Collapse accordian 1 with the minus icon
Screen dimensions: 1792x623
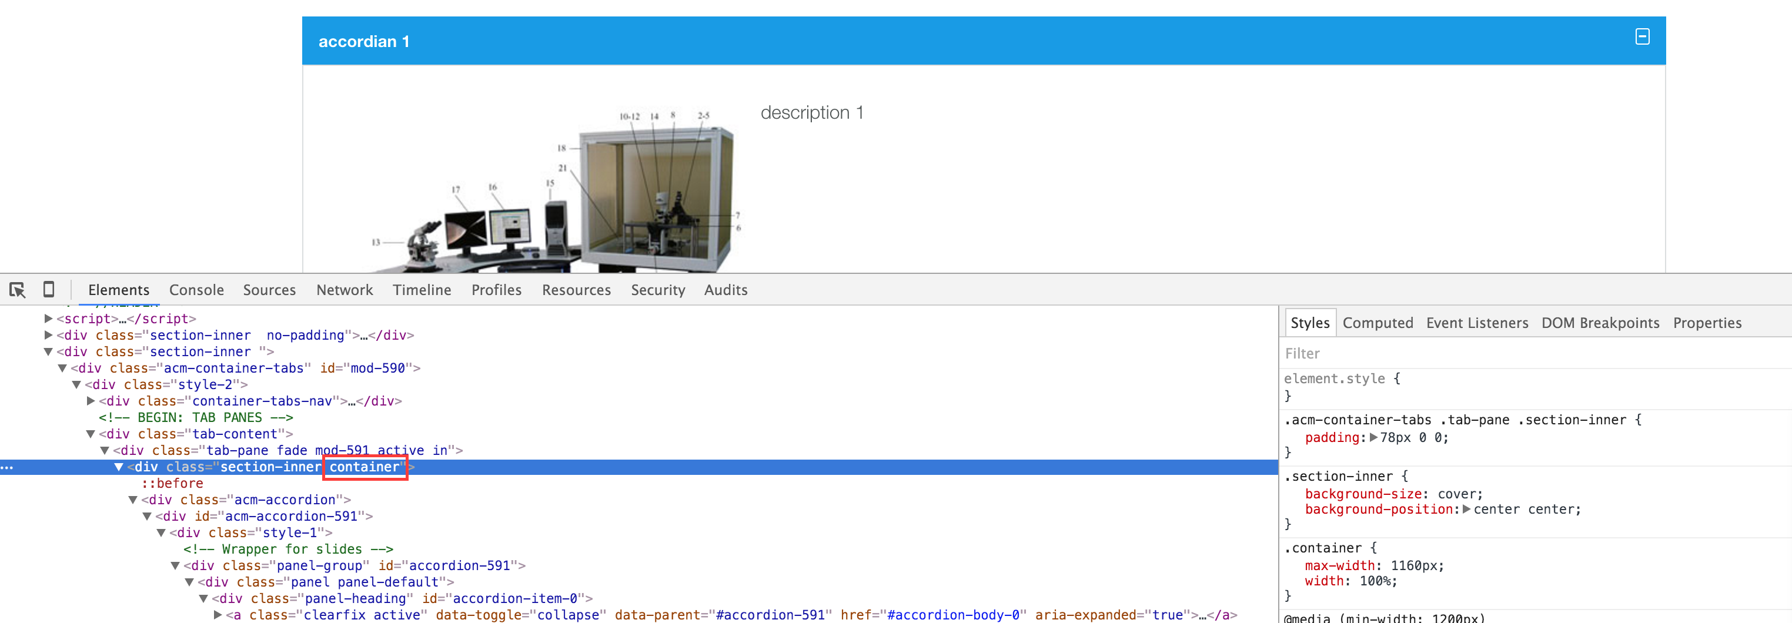1641,37
